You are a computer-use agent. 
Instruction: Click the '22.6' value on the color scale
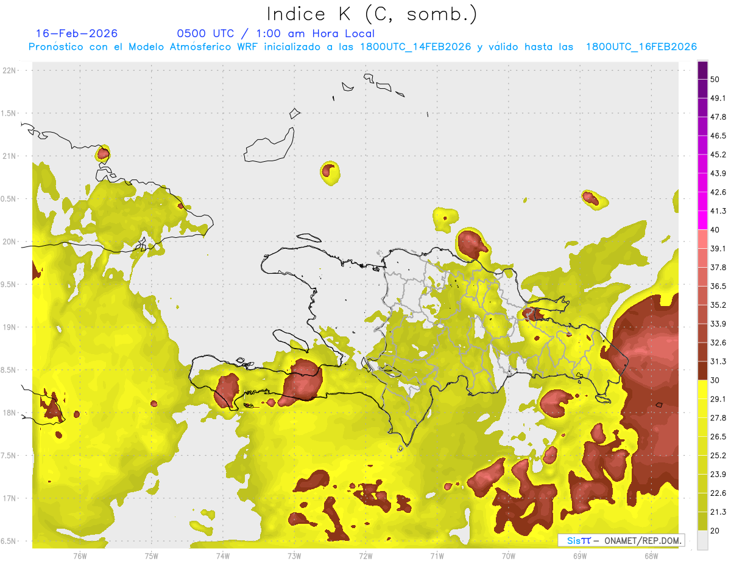(x=718, y=493)
